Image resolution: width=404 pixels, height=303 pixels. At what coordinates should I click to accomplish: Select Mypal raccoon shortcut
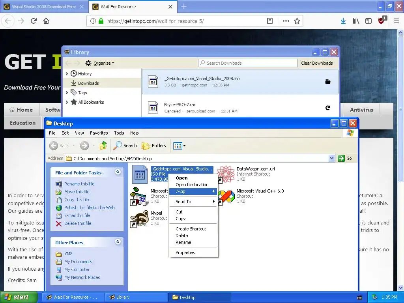(x=139, y=219)
